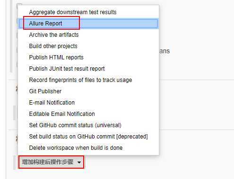Click the Git Publisher entry
The image size is (234, 179).
tap(88, 91)
